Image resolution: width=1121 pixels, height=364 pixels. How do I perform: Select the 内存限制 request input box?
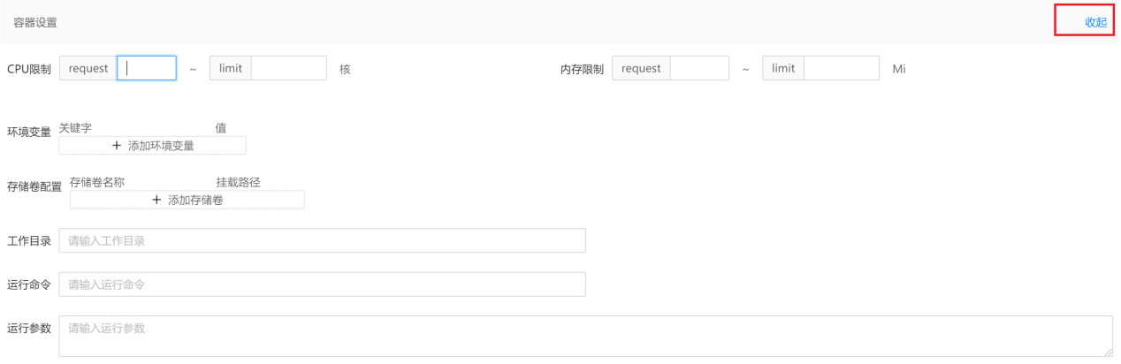click(699, 68)
